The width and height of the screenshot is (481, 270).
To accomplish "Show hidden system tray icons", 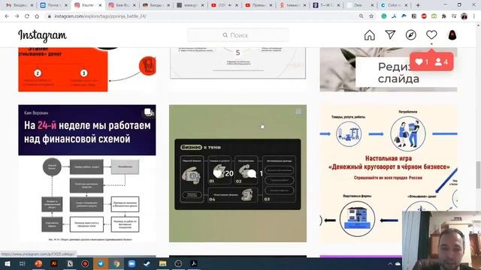I will click(390, 263).
